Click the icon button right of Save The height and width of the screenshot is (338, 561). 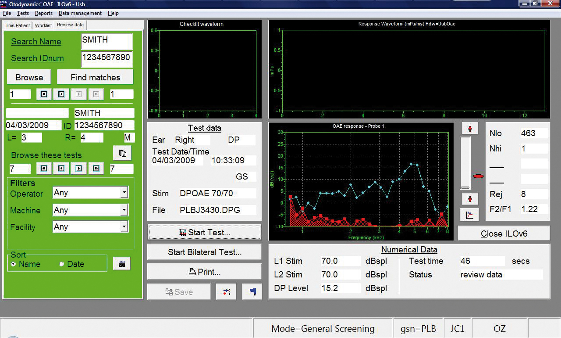227,292
